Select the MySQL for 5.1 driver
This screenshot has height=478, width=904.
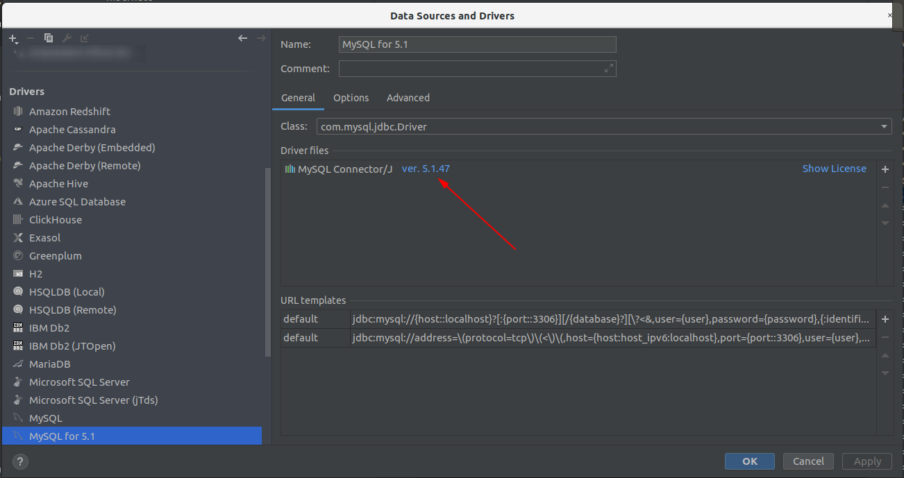(132, 436)
